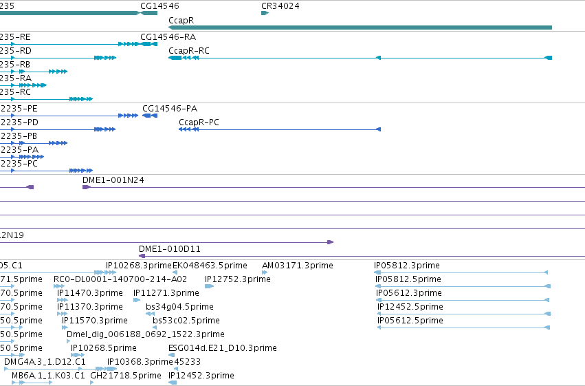Click the IP05612.3prime label

409,293
